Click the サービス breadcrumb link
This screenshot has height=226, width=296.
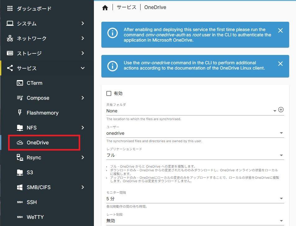(127, 7)
